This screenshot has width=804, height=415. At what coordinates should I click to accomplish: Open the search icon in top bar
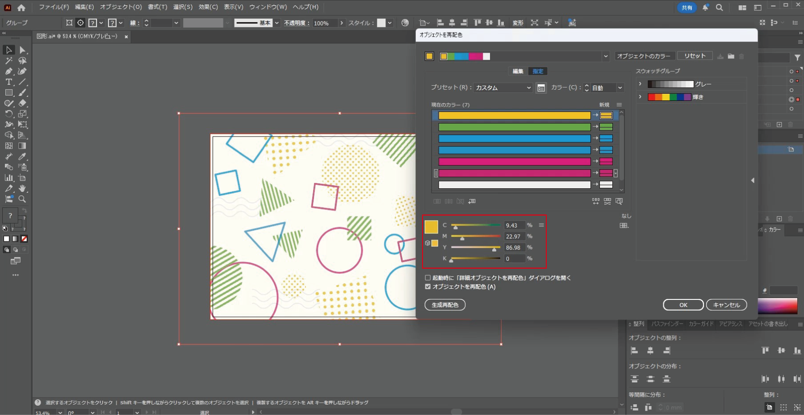719,8
